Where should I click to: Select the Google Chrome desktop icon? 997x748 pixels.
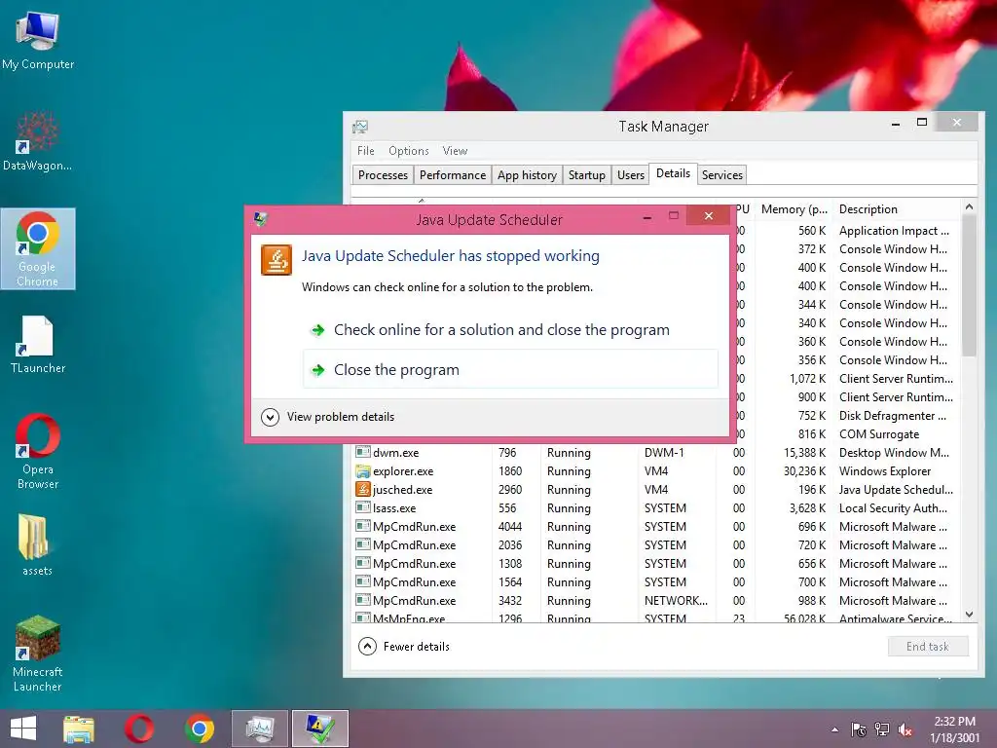[x=38, y=248]
